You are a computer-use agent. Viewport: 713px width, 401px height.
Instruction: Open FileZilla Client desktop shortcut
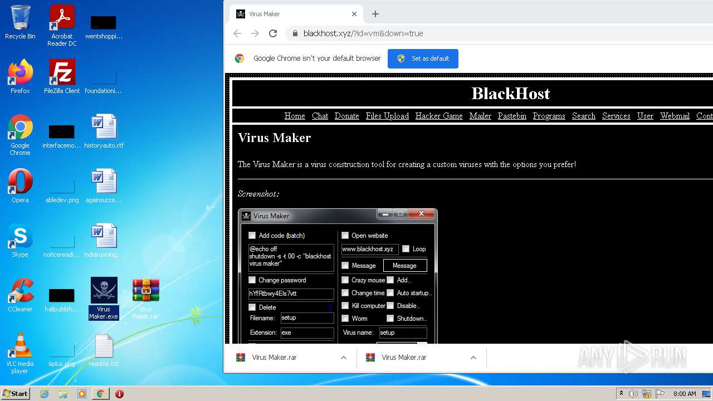click(62, 77)
